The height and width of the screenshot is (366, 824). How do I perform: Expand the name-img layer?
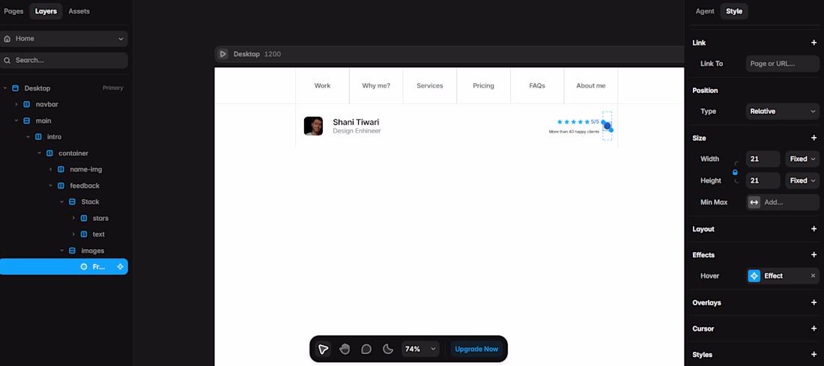50,170
